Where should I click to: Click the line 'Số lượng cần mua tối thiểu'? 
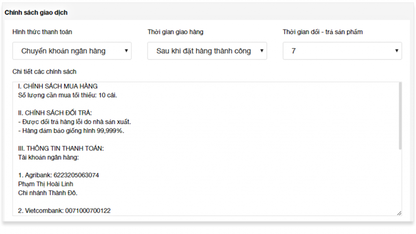67,95
